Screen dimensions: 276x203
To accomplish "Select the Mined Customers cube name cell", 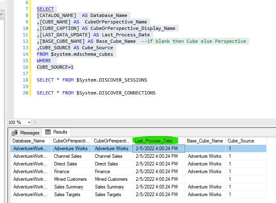I will (72, 179).
